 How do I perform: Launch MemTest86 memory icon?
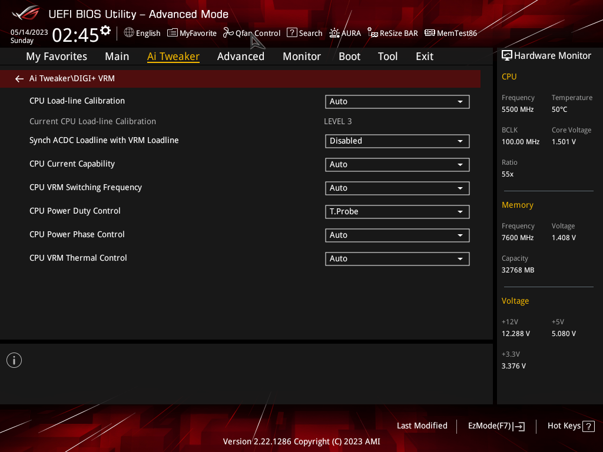(x=429, y=33)
